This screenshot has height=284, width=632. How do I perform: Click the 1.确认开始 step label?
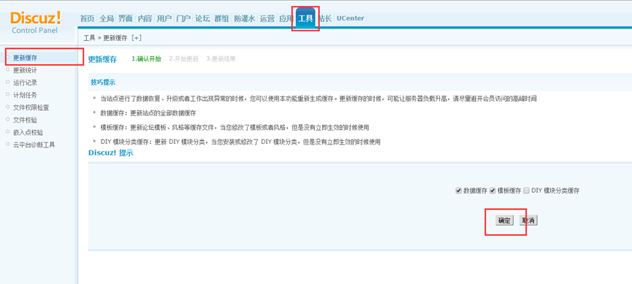coord(146,59)
